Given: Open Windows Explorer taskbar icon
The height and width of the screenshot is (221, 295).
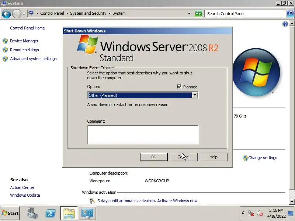Looking at the screenshot, I should tap(69, 213).
